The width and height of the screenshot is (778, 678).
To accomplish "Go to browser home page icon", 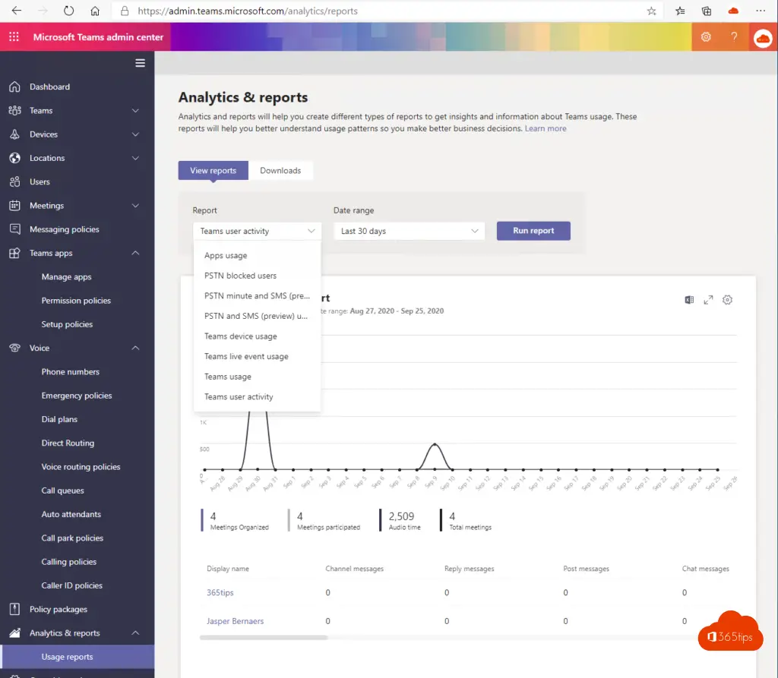I will point(95,11).
